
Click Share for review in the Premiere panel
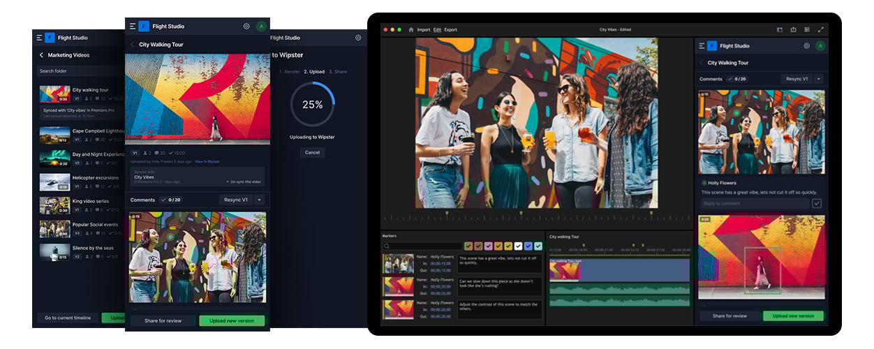point(729,315)
